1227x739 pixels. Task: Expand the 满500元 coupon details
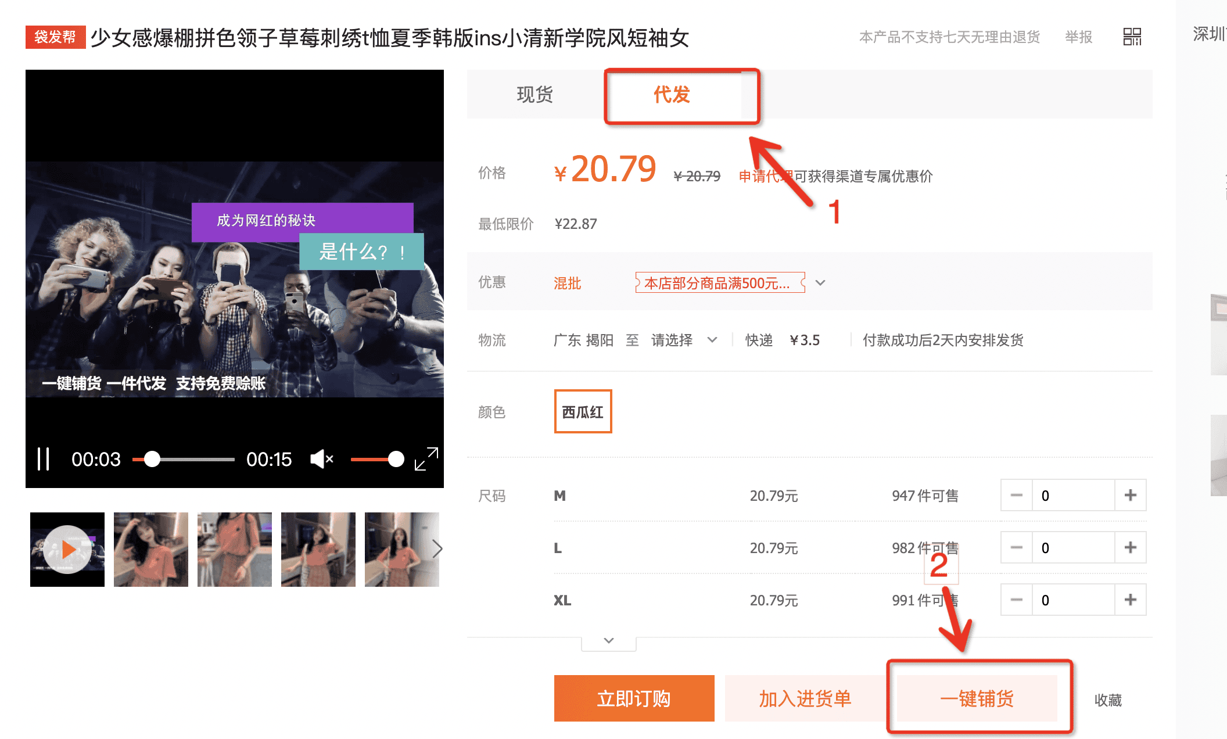tap(820, 283)
